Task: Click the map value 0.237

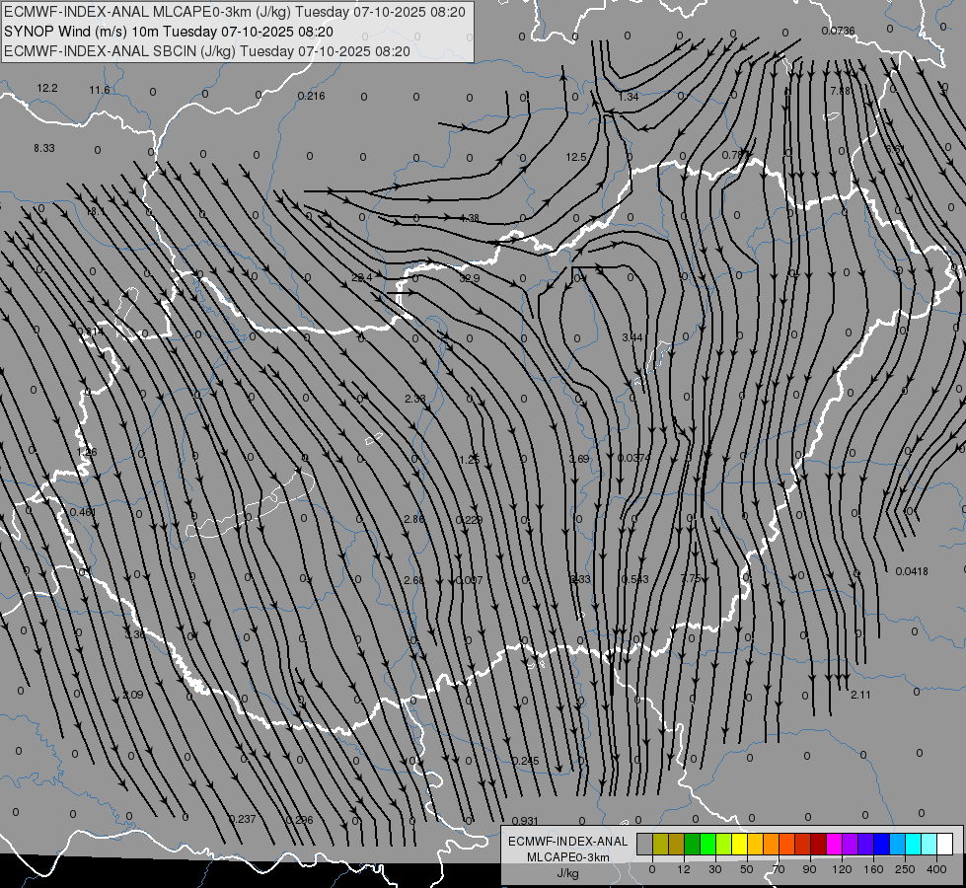Action: pyautogui.click(x=242, y=819)
